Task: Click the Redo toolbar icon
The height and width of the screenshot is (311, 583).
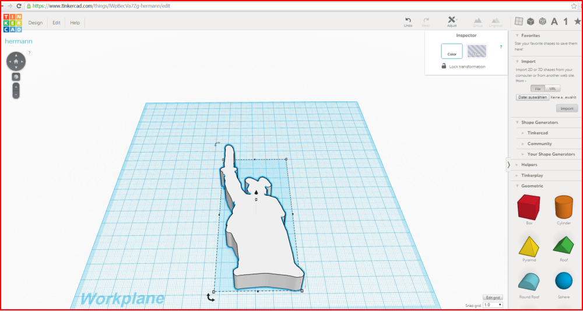Action: (x=426, y=22)
